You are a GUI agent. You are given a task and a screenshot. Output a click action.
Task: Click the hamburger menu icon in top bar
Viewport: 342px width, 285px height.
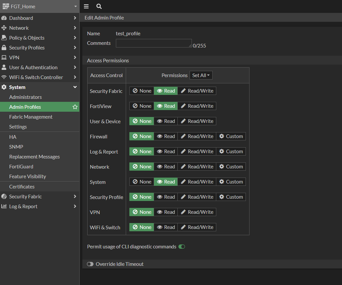click(86, 7)
